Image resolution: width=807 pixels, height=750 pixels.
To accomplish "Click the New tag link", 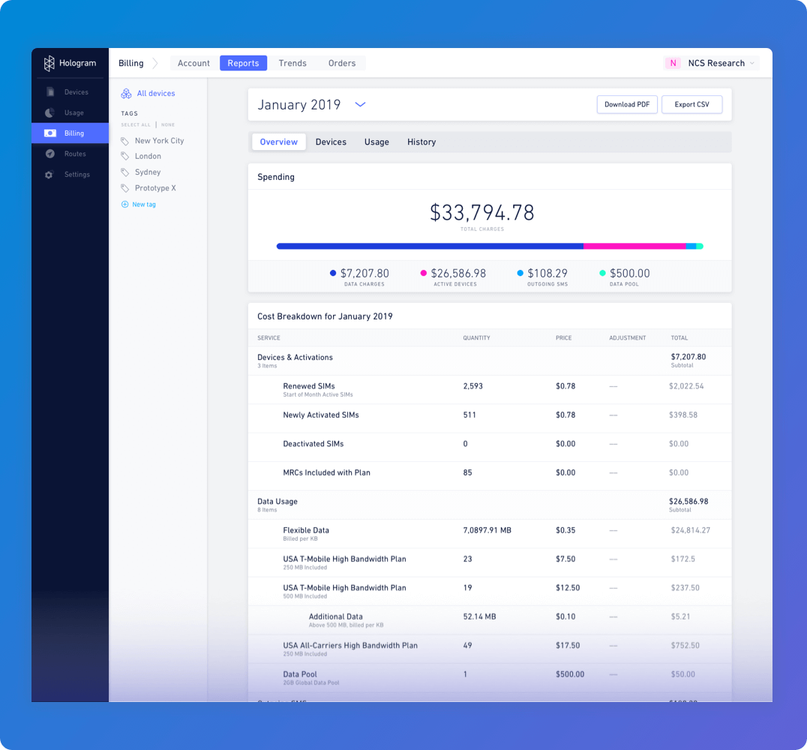I will pos(144,204).
